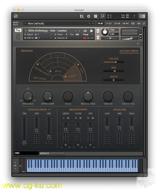Open the MIDI Ch dropdown
This screenshot has height=192, width=159.
coord(38,38)
